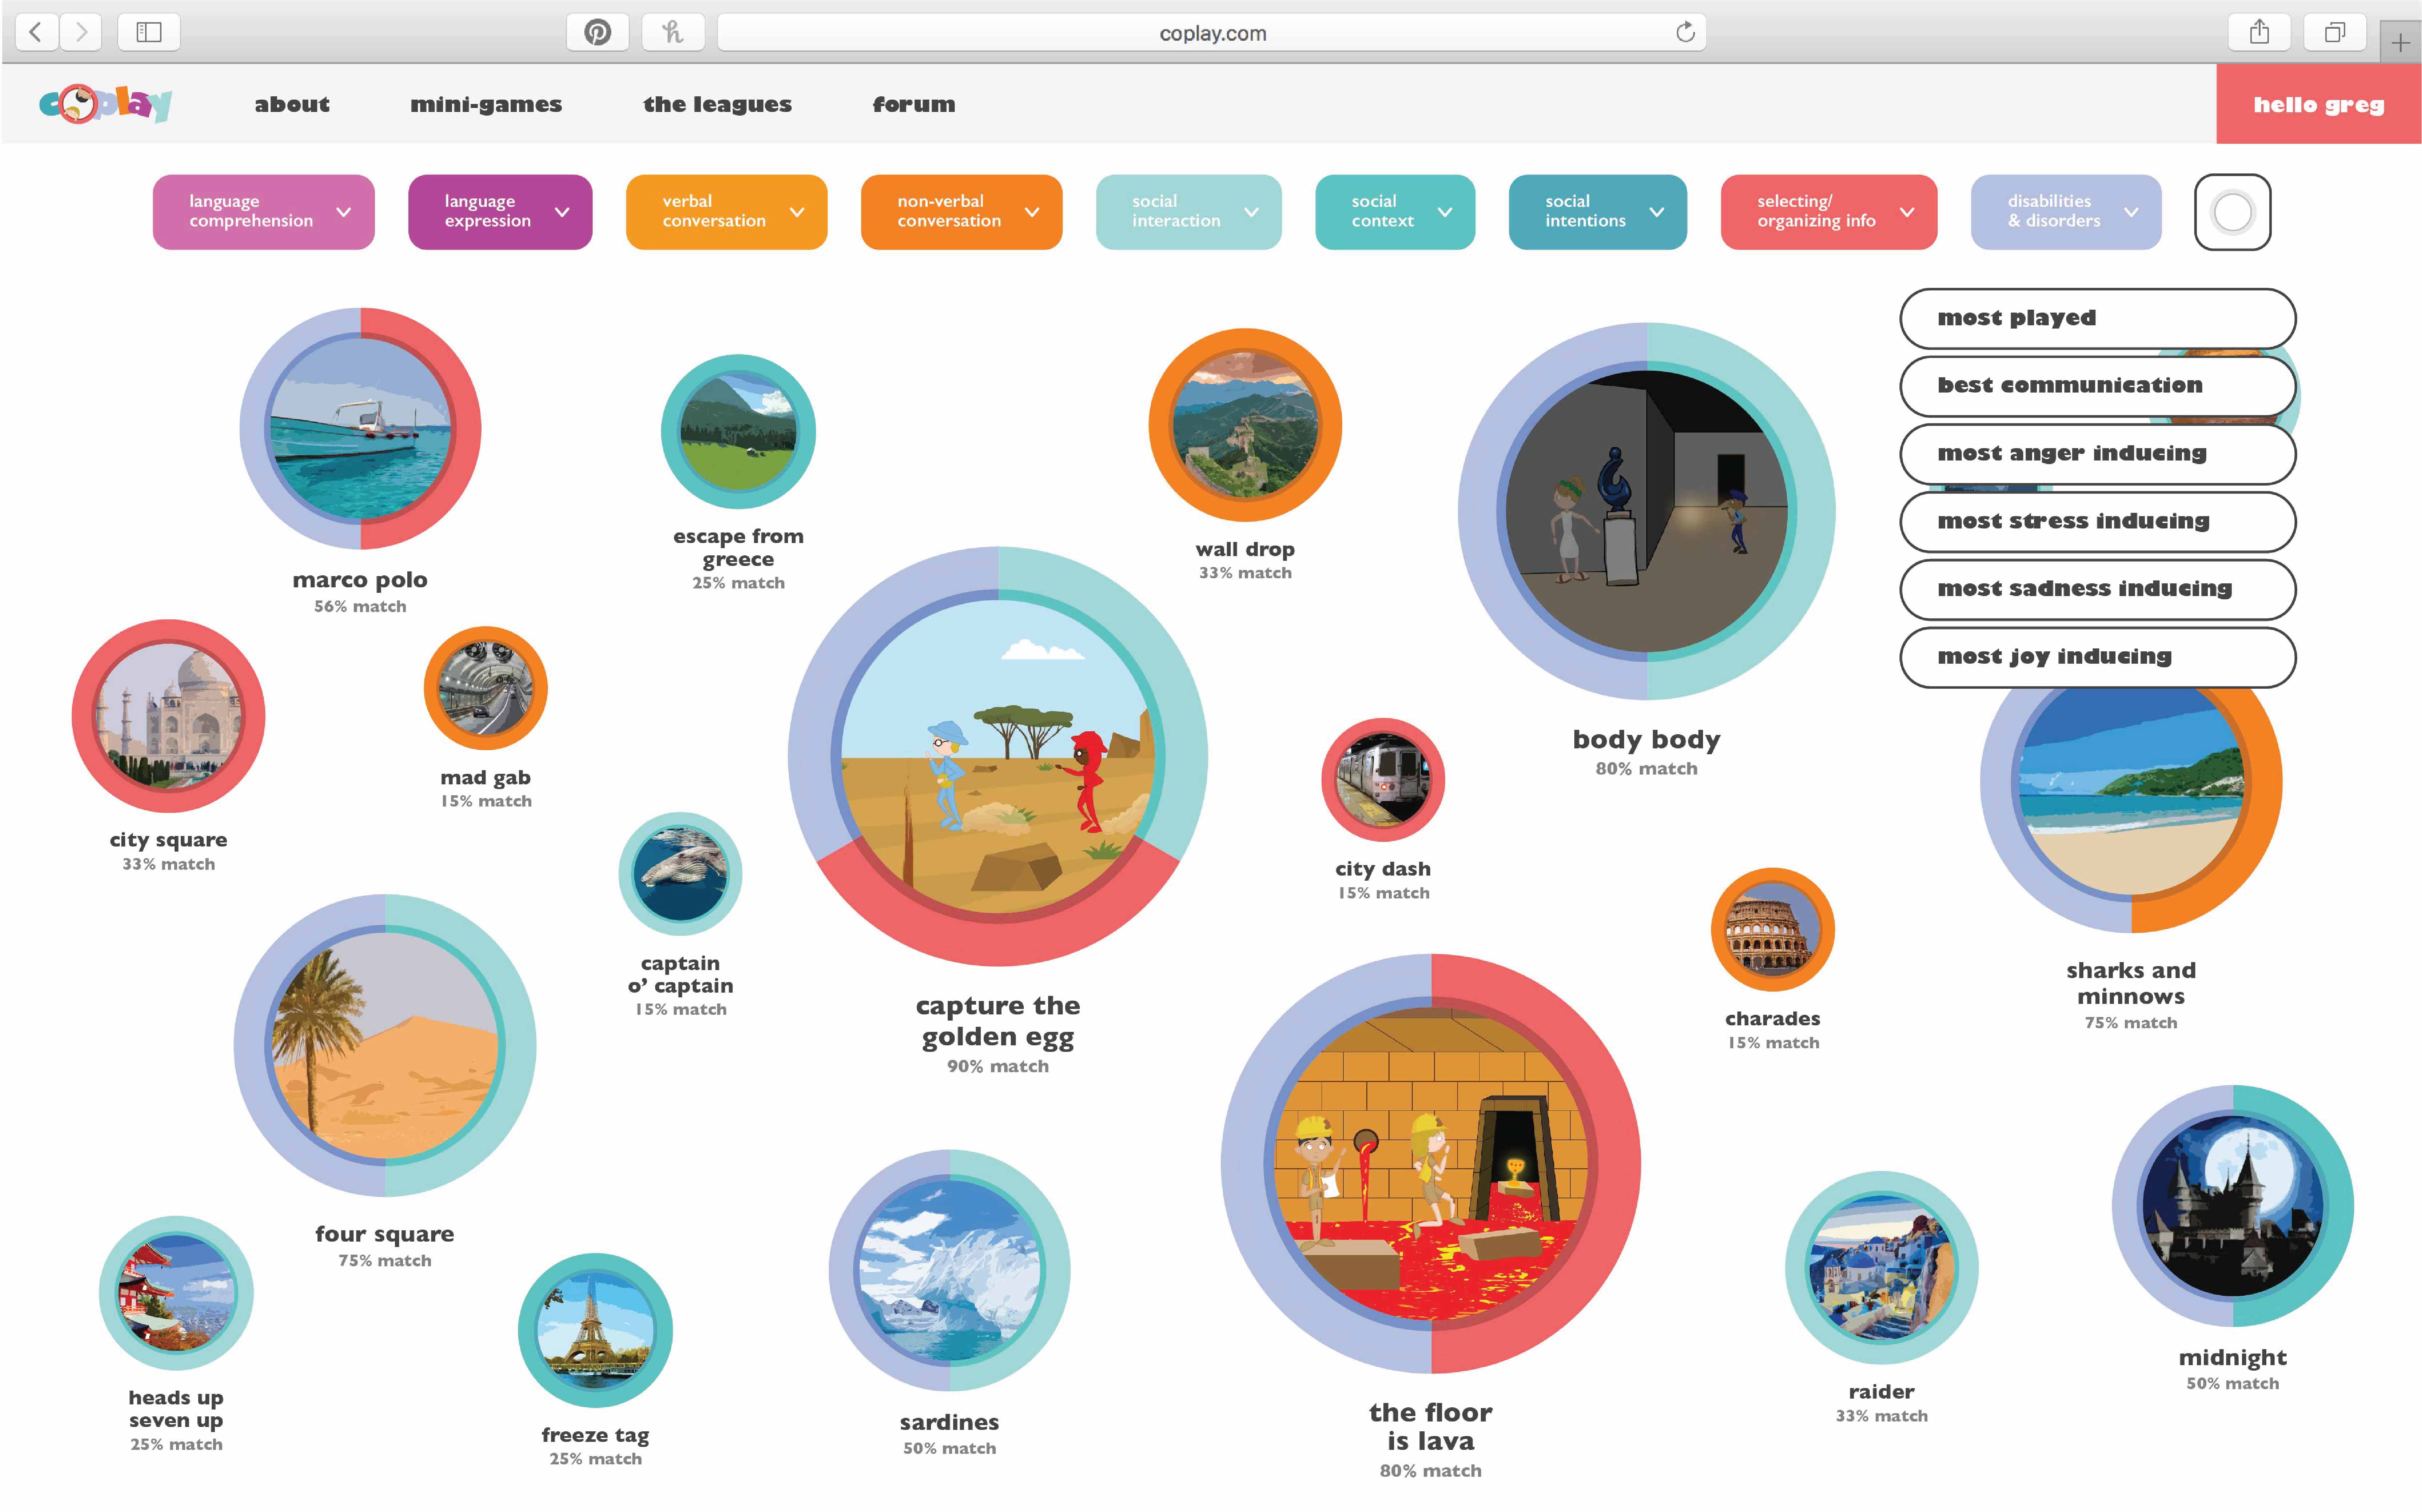Open the floor is lava bubble
The image size is (2422, 1512).
[1431, 1163]
